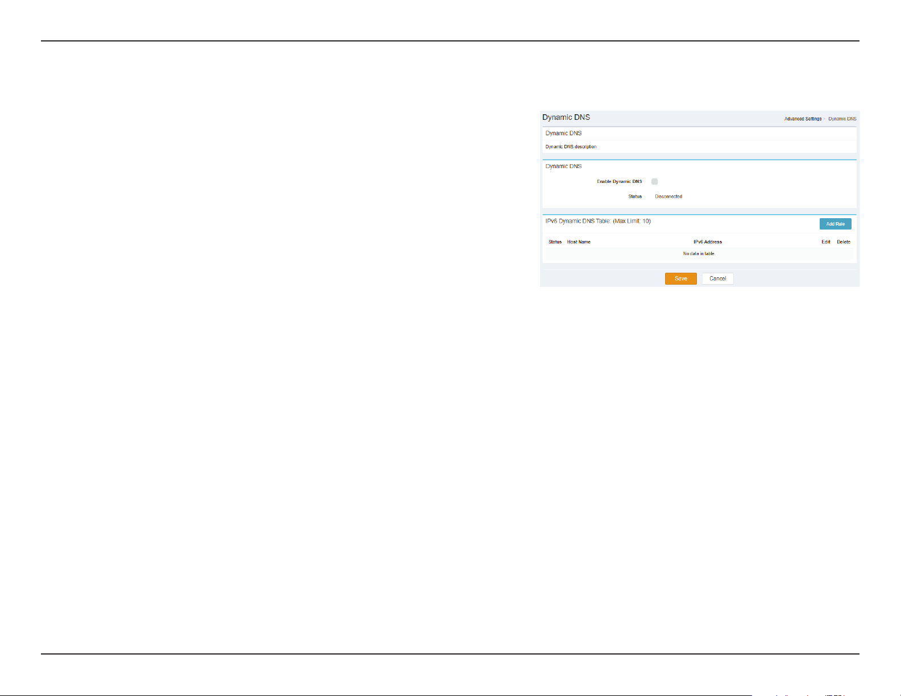Viewport: 901px width, 696px height.
Task: Click the Dynamic DNS breadcrumb
Action: pos(842,119)
